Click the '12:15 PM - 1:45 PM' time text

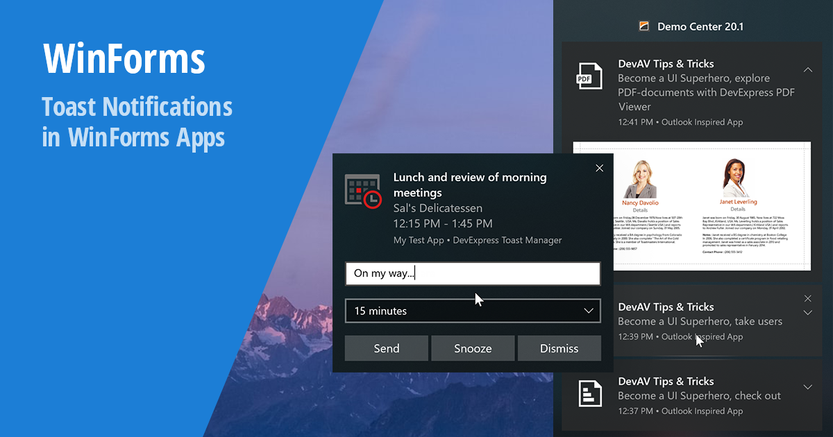click(x=443, y=223)
